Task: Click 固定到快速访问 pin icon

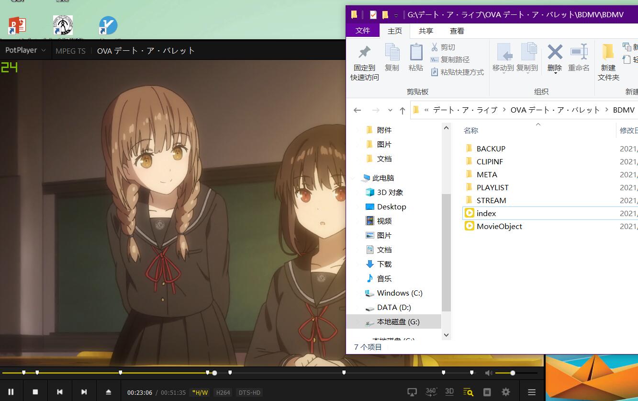Action: click(x=365, y=52)
